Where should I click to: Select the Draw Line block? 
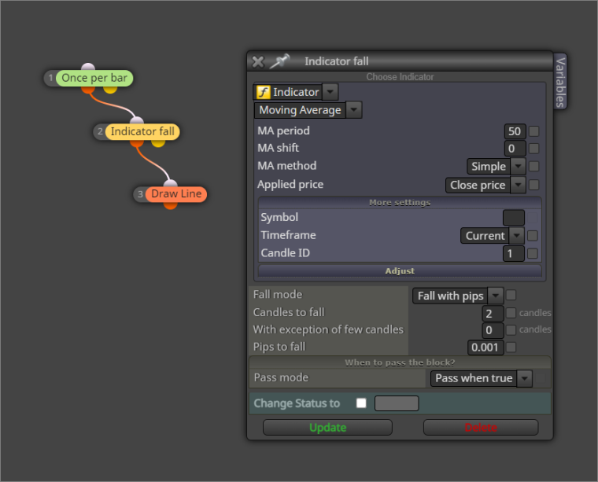[176, 194]
